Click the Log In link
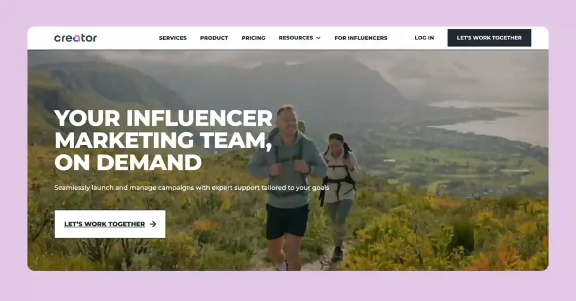Image resolution: width=576 pixels, height=301 pixels. (424, 38)
